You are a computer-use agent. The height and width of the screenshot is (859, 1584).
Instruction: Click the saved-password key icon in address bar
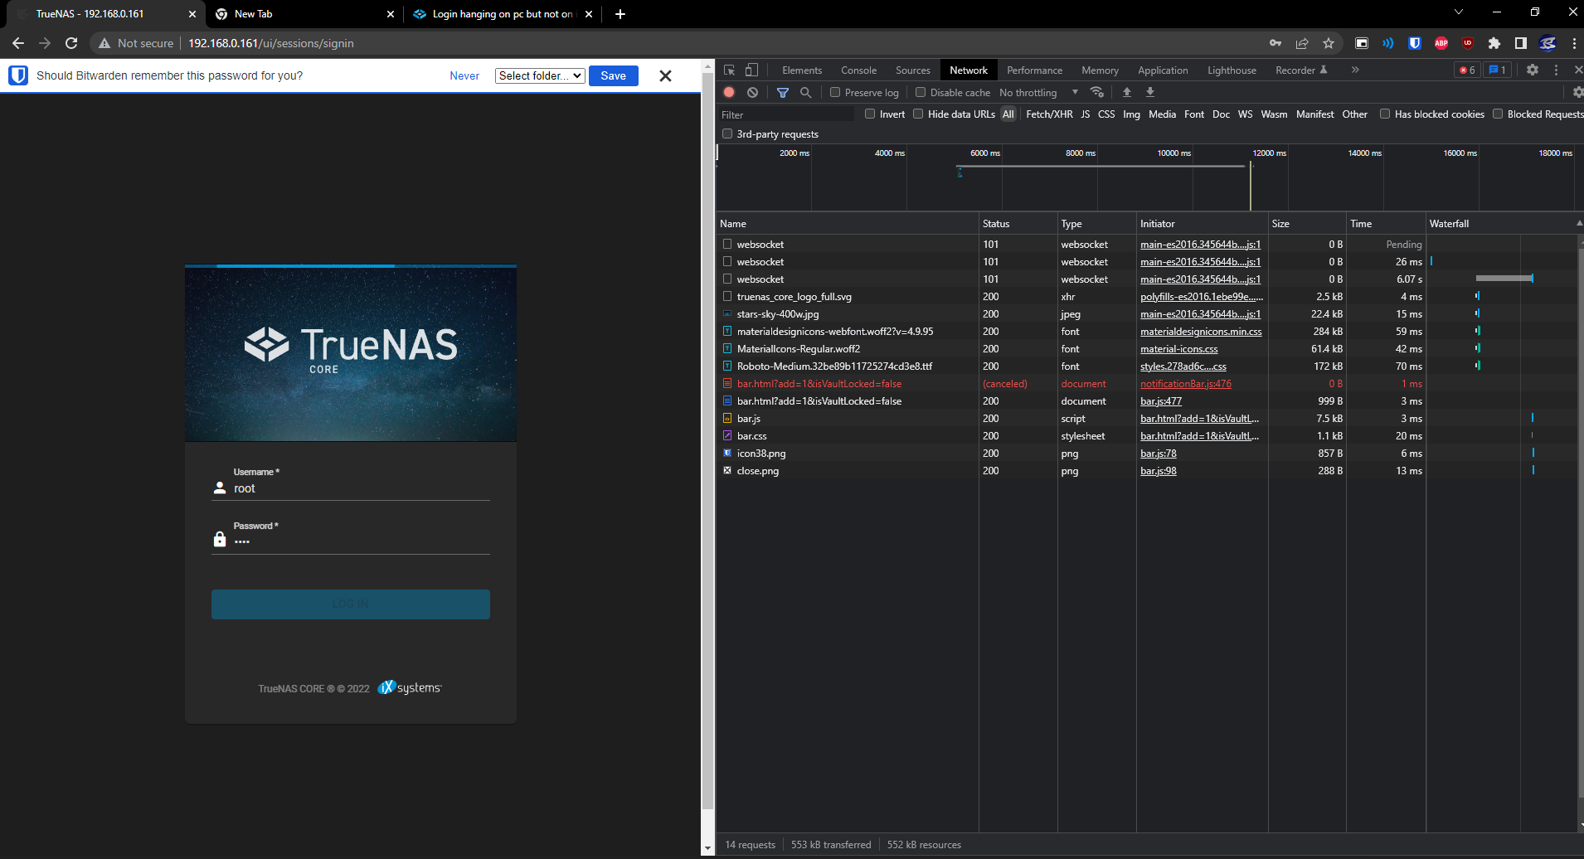click(x=1275, y=43)
